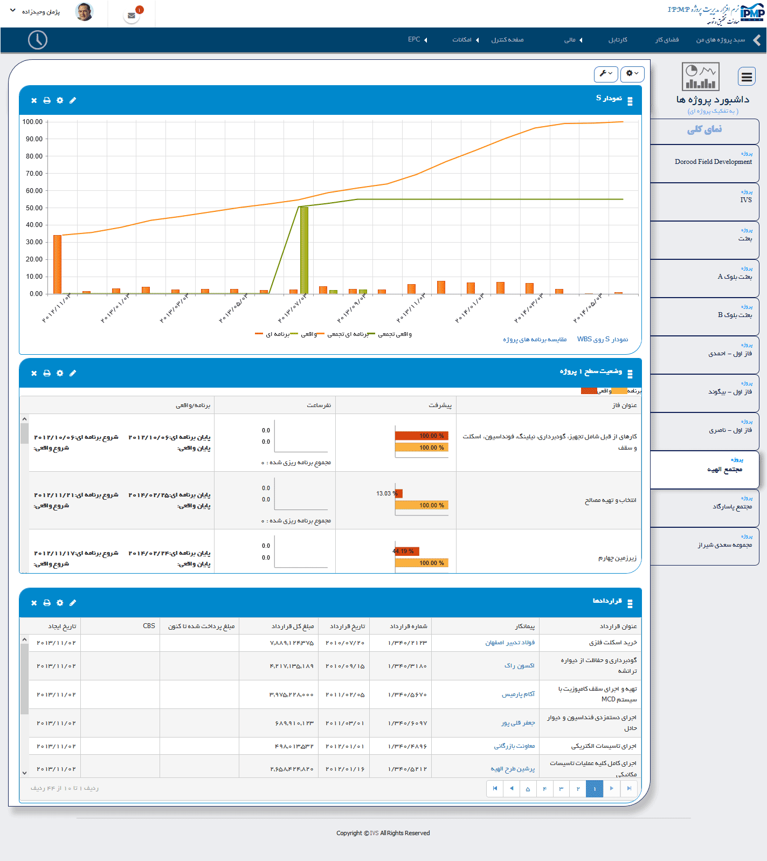Viewport: 767px width, 861px height.
Task: Click the wrench tool dropdown button
Action: pos(606,74)
